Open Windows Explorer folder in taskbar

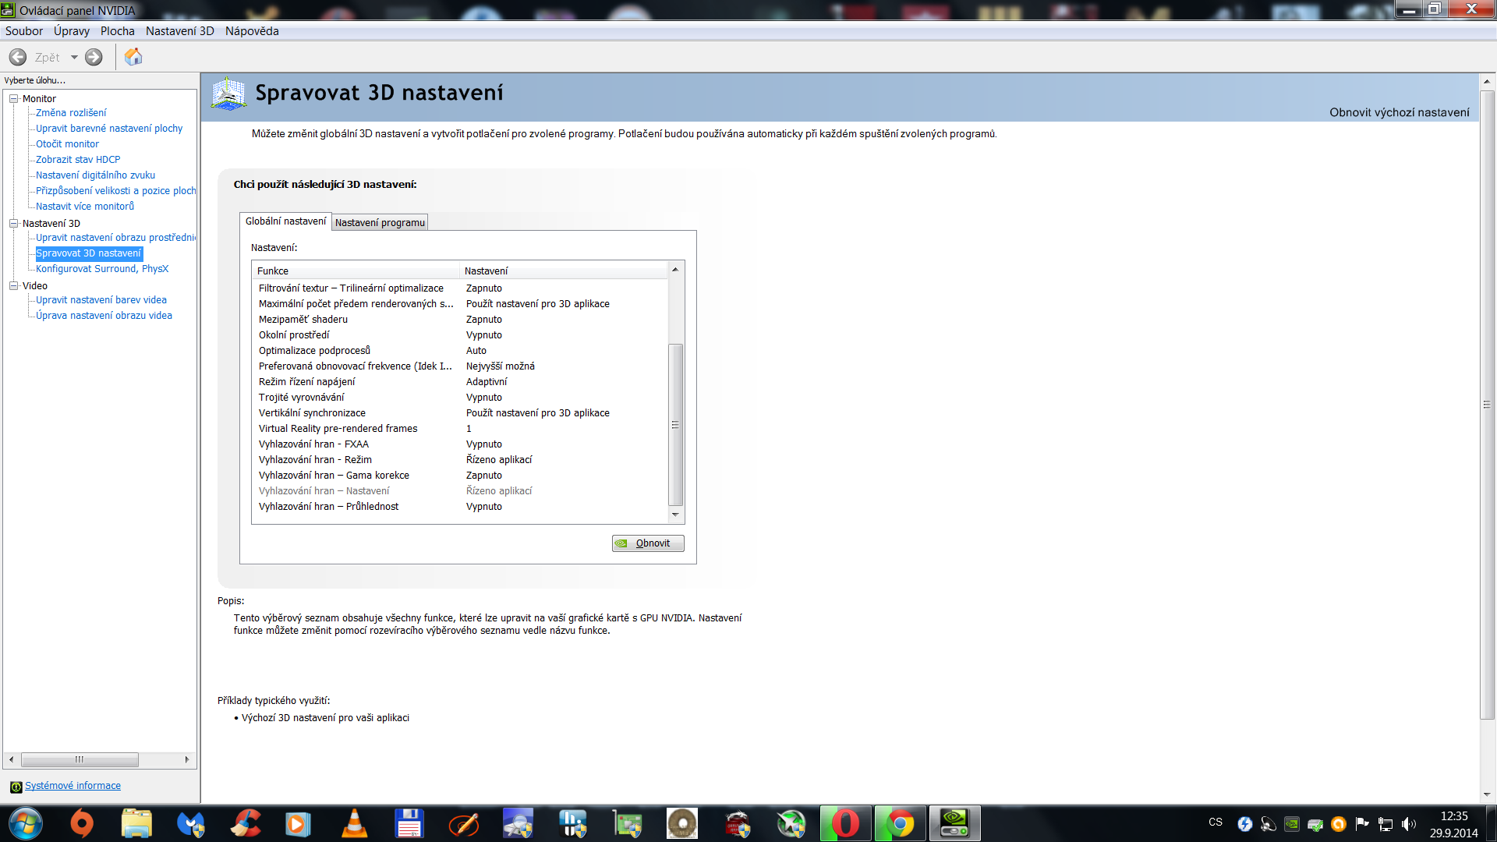(x=136, y=823)
